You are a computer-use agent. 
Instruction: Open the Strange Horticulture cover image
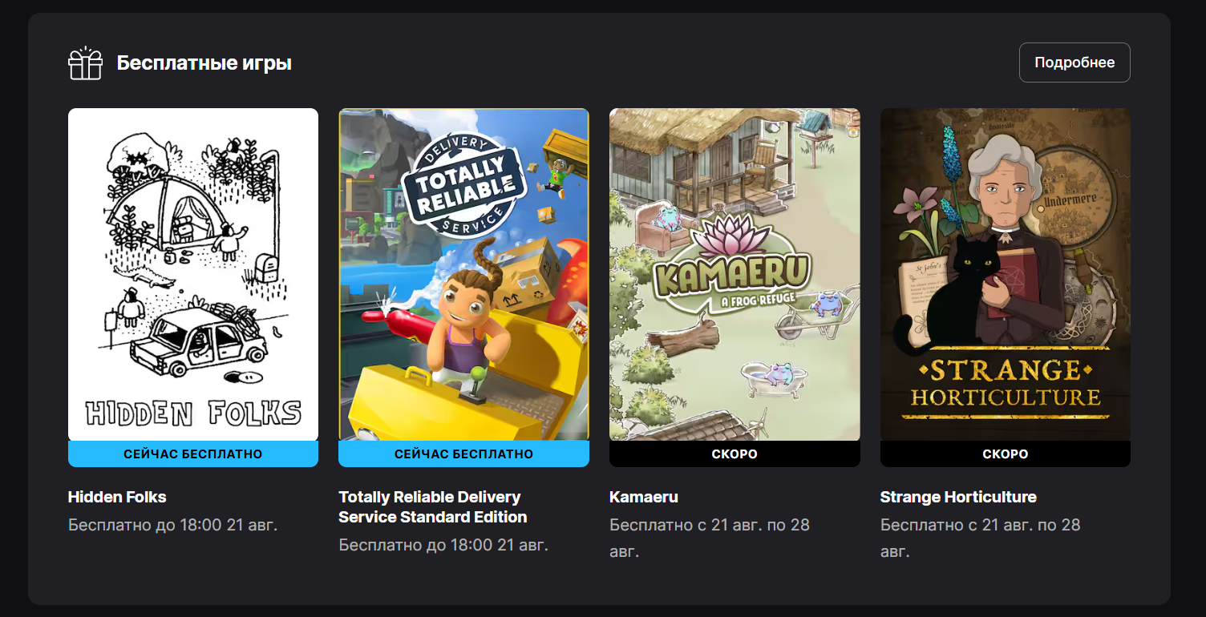[1006, 274]
